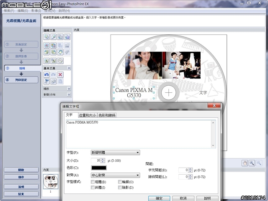Select the 文字 tab
Screen dimensions: 268x201
point(69,115)
